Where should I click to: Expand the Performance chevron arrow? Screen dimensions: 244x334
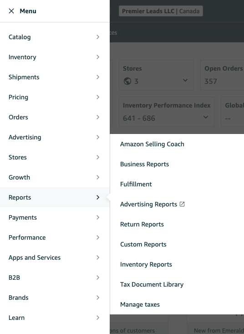98,237
